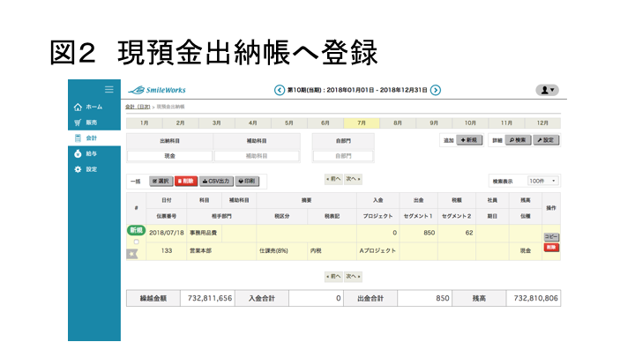Viewport: 635px width, 357px height.
Task: Go to ホーム in sidebar
Action: tap(94, 108)
